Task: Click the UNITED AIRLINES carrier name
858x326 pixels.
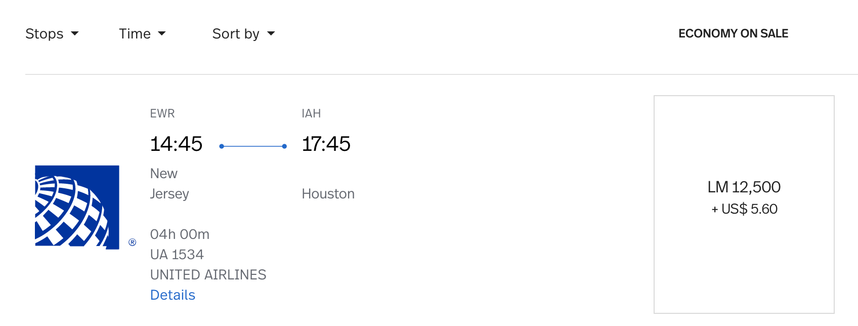Action: pyautogui.click(x=208, y=275)
